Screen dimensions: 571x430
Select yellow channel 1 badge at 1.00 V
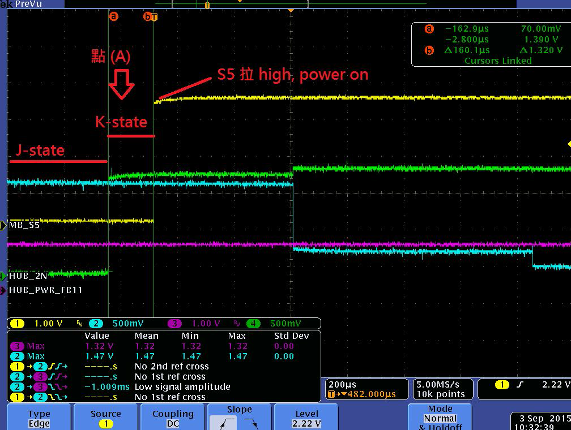17,324
